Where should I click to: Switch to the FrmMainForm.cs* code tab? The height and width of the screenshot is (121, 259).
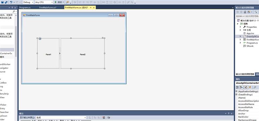48,8
